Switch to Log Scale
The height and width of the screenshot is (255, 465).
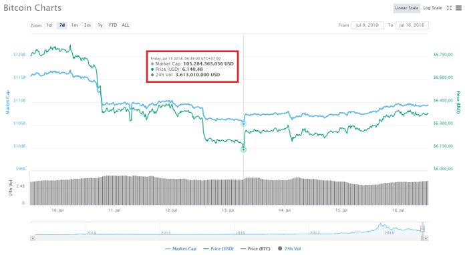(x=432, y=8)
